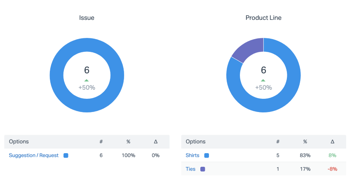Click the Product Line chart title
The width and height of the screenshot is (352, 182).
click(x=263, y=18)
